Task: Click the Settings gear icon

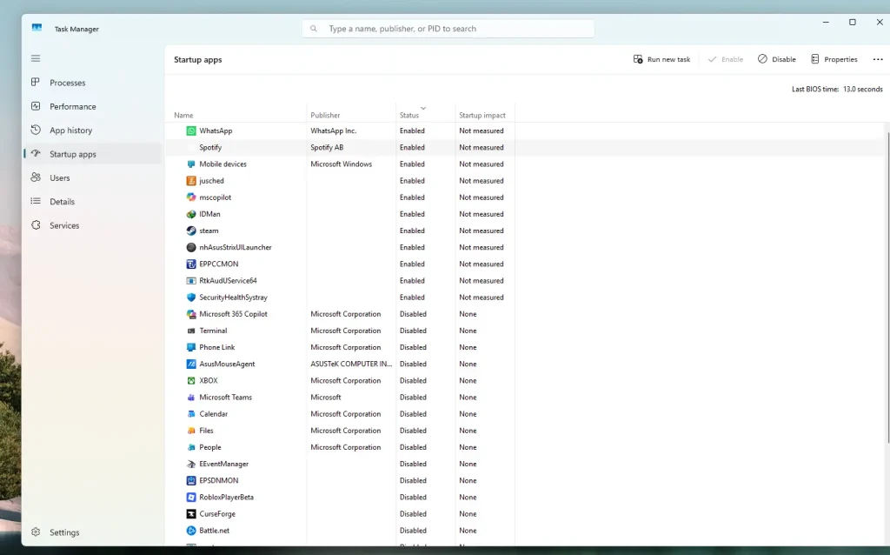Action: (x=36, y=532)
